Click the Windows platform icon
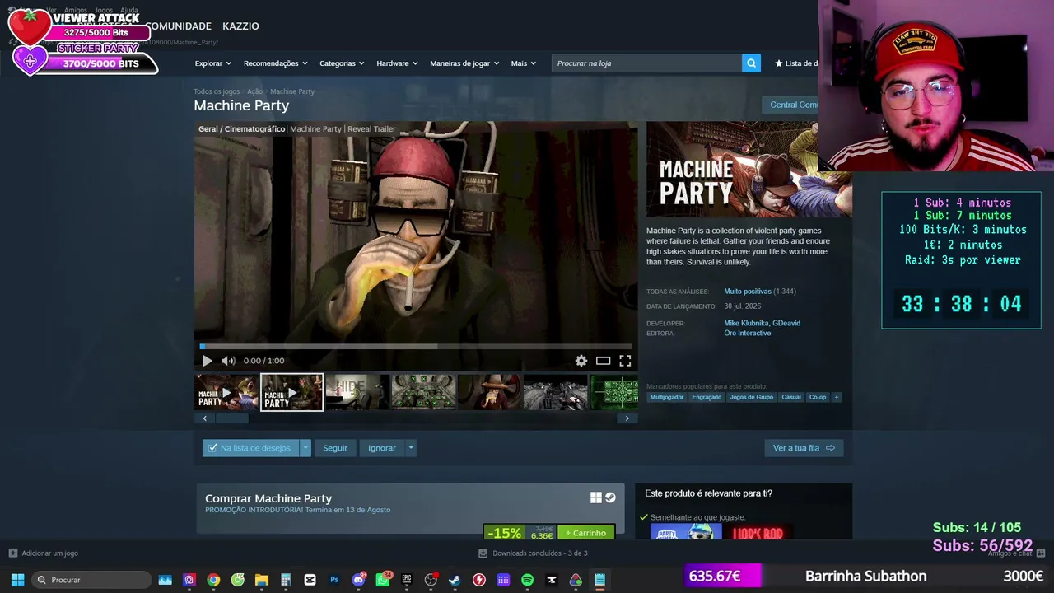Viewport: 1054px width, 593px height. tap(596, 497)
